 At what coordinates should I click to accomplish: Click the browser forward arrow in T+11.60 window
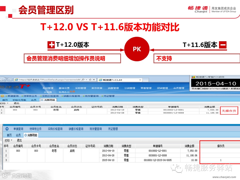click(10, 79)
